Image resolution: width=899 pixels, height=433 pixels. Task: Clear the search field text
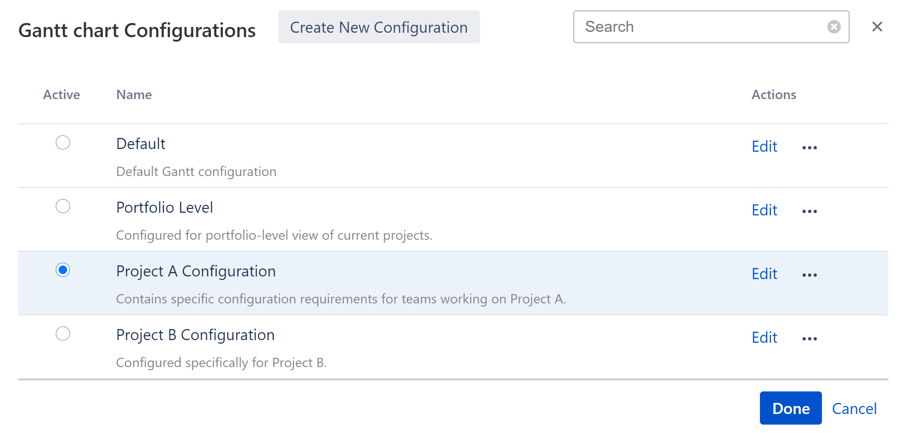834,27
